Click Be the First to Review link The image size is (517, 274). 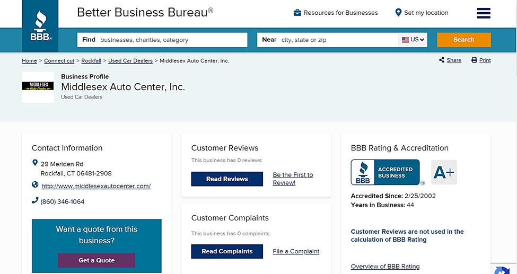pos(293,179)
